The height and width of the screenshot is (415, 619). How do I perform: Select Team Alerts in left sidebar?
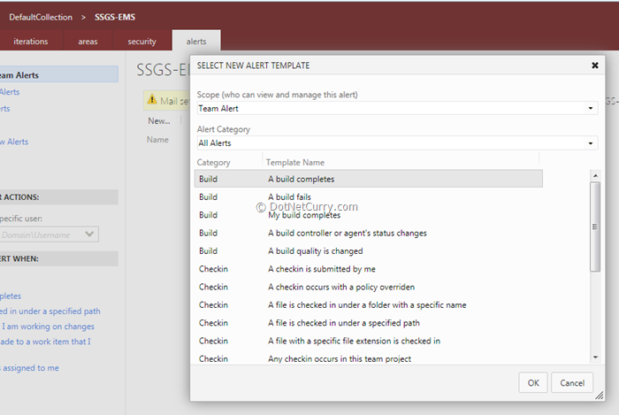(58, 75)
